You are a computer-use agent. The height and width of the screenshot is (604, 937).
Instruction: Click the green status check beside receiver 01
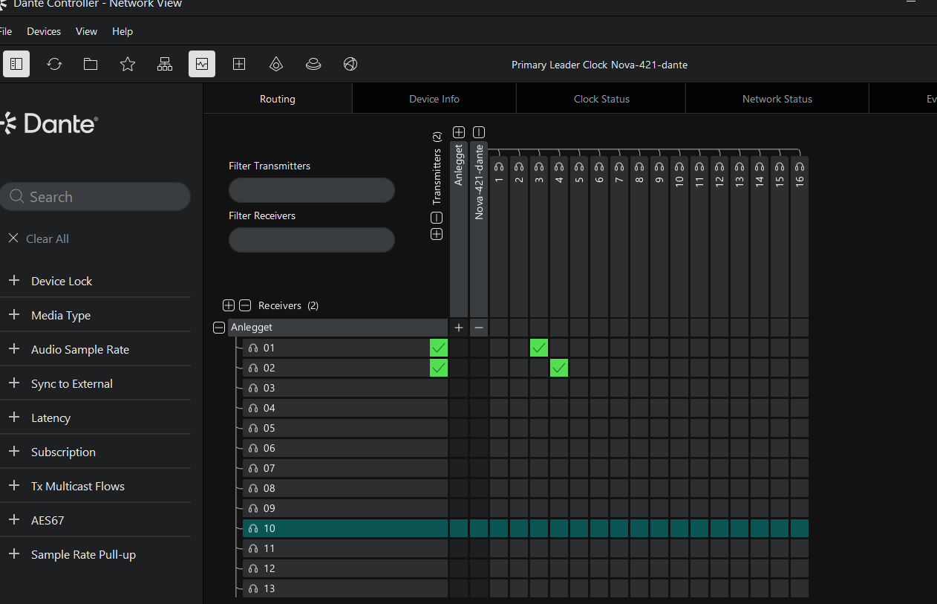(x=439, y=348)
